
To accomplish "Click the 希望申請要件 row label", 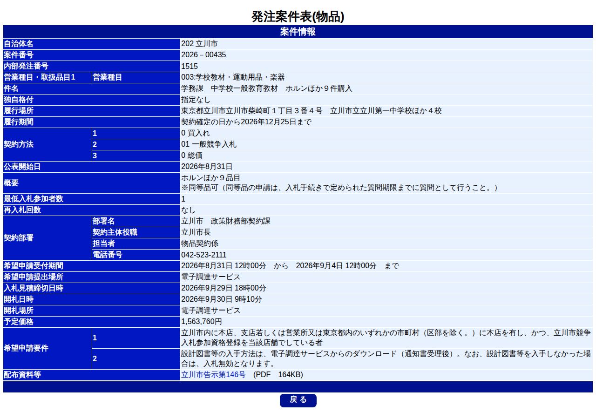I will click(47, 348).
